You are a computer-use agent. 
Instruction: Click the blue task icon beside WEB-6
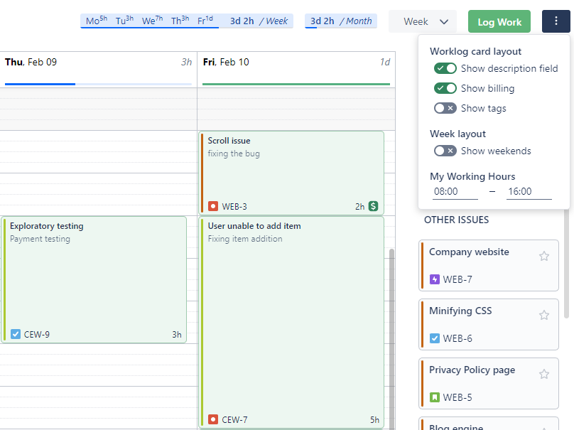point(435,338)
